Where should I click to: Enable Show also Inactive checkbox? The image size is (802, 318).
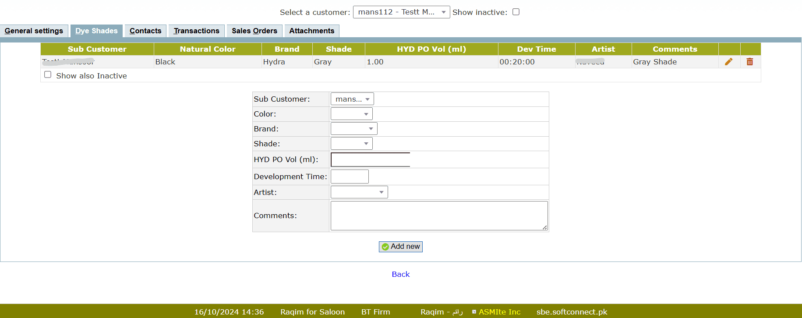(x=48, y=75)
